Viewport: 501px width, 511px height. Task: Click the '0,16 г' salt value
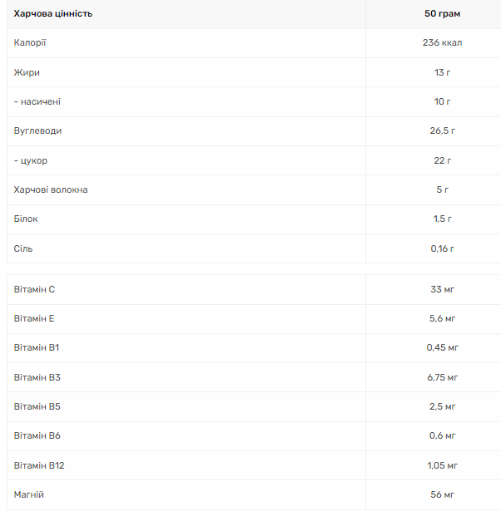pyautogui.click(x=442, y=248)
